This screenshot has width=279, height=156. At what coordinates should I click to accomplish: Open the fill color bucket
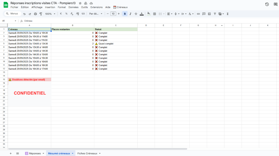[148, 14]
